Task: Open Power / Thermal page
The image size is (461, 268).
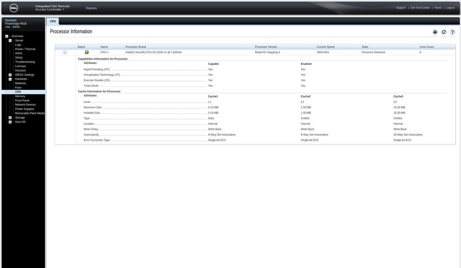Action: [x=25, y=49]
